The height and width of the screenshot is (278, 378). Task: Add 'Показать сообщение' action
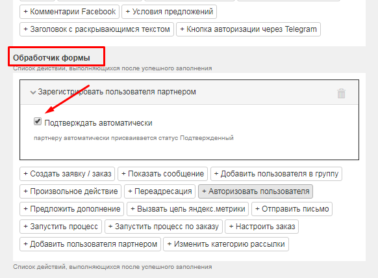(162, 174)
